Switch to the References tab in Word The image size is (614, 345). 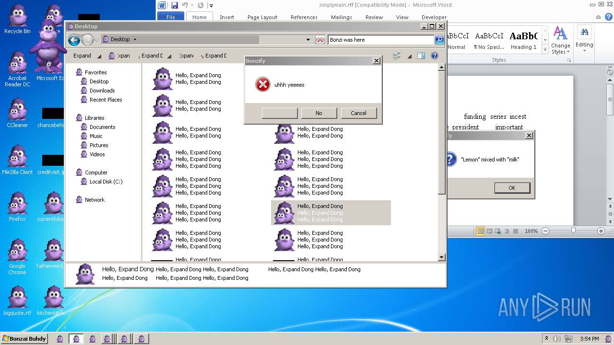[x=304, y=17]
